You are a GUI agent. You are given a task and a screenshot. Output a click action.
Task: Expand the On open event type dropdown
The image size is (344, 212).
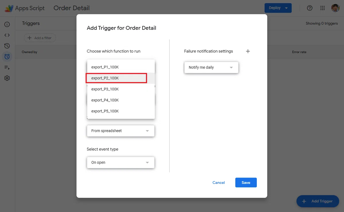(x=121, y=162)
